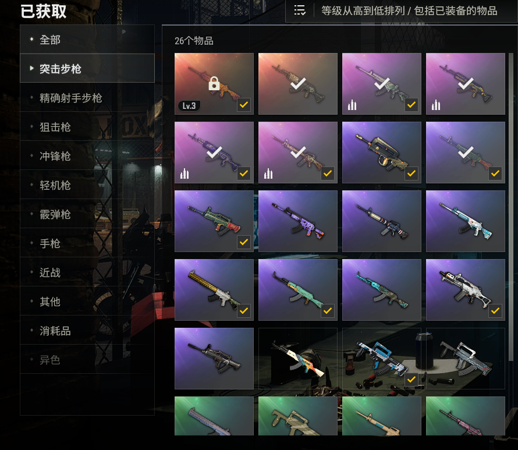518x450 pixels.
Task: Toggle the checkbox on the white G36C skin
Action: [495, 311]
